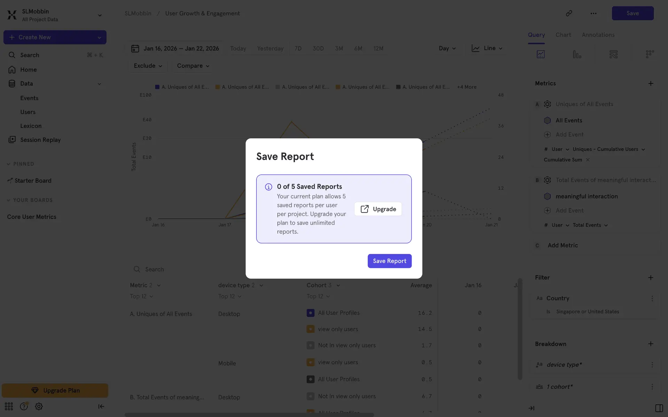Copy report link icon
This screenshot has width=668, height=417.
tap(569, 13)
